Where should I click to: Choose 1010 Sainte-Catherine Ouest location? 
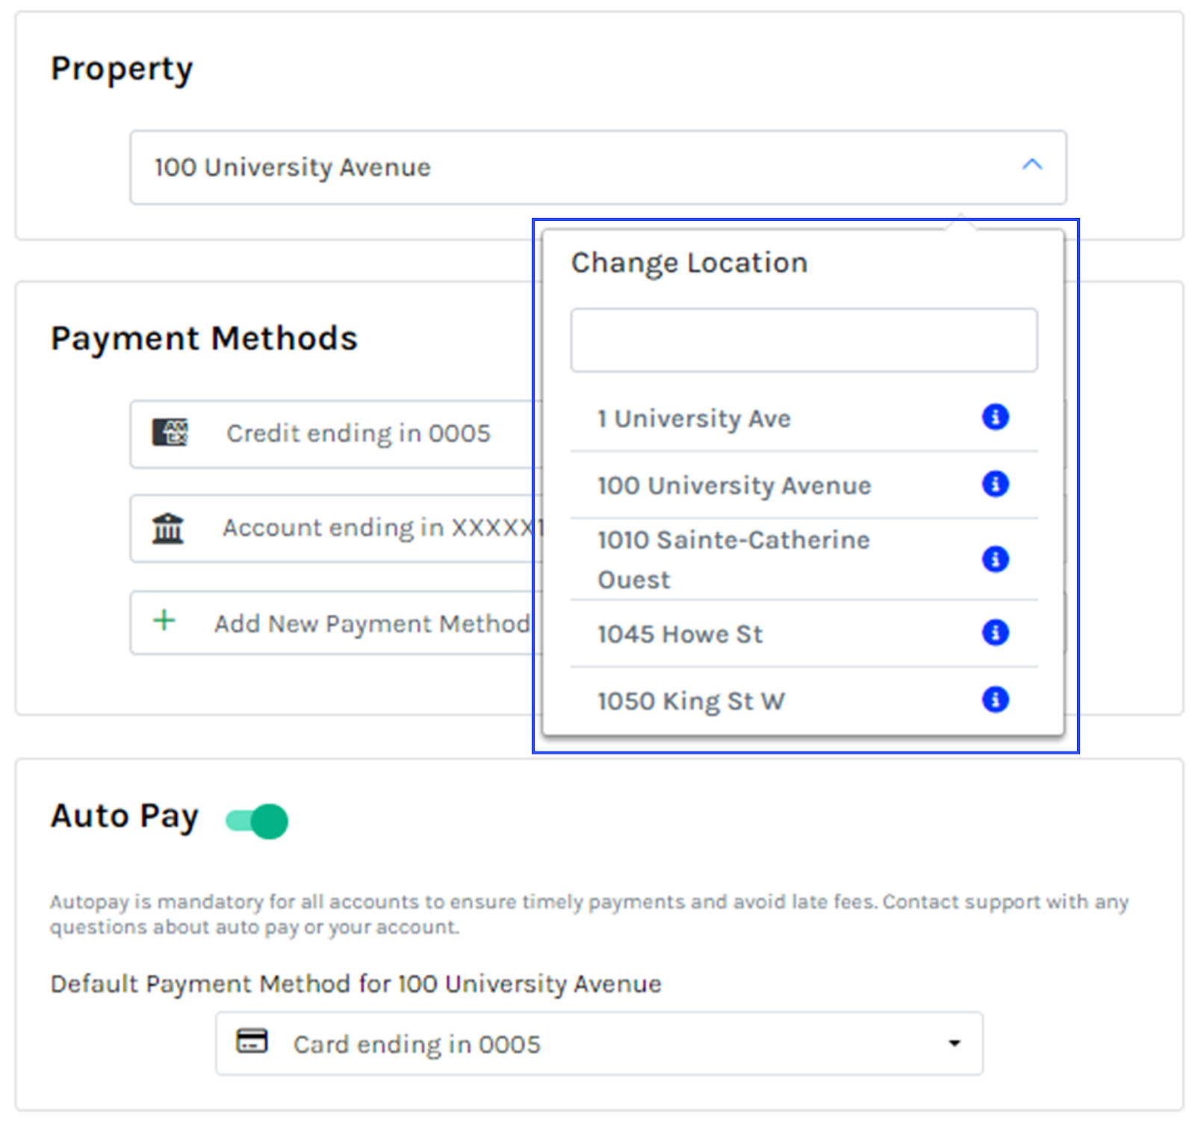732,559
